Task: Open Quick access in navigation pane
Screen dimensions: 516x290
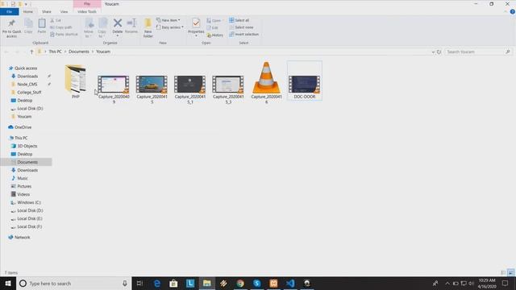Action: (26, 68)
